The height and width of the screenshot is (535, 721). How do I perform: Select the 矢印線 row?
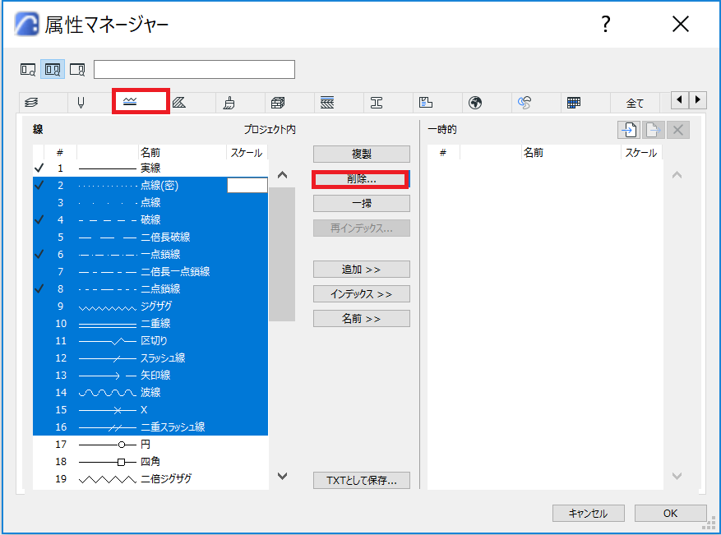[x=150, y=375]
